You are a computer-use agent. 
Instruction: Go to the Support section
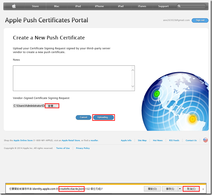pos(163,6)
